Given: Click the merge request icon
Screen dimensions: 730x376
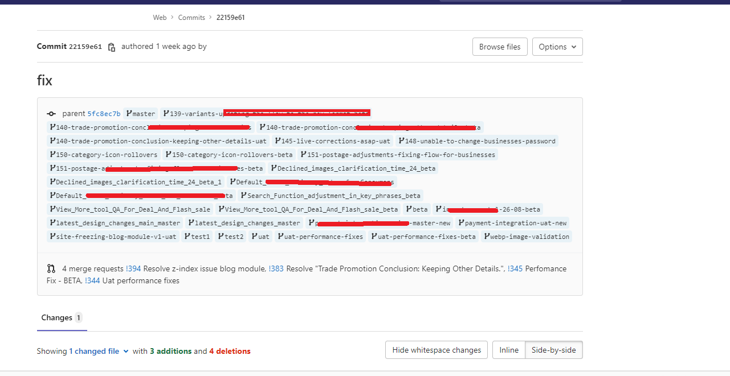Looking at the screenshot, I should pos(51,268).
